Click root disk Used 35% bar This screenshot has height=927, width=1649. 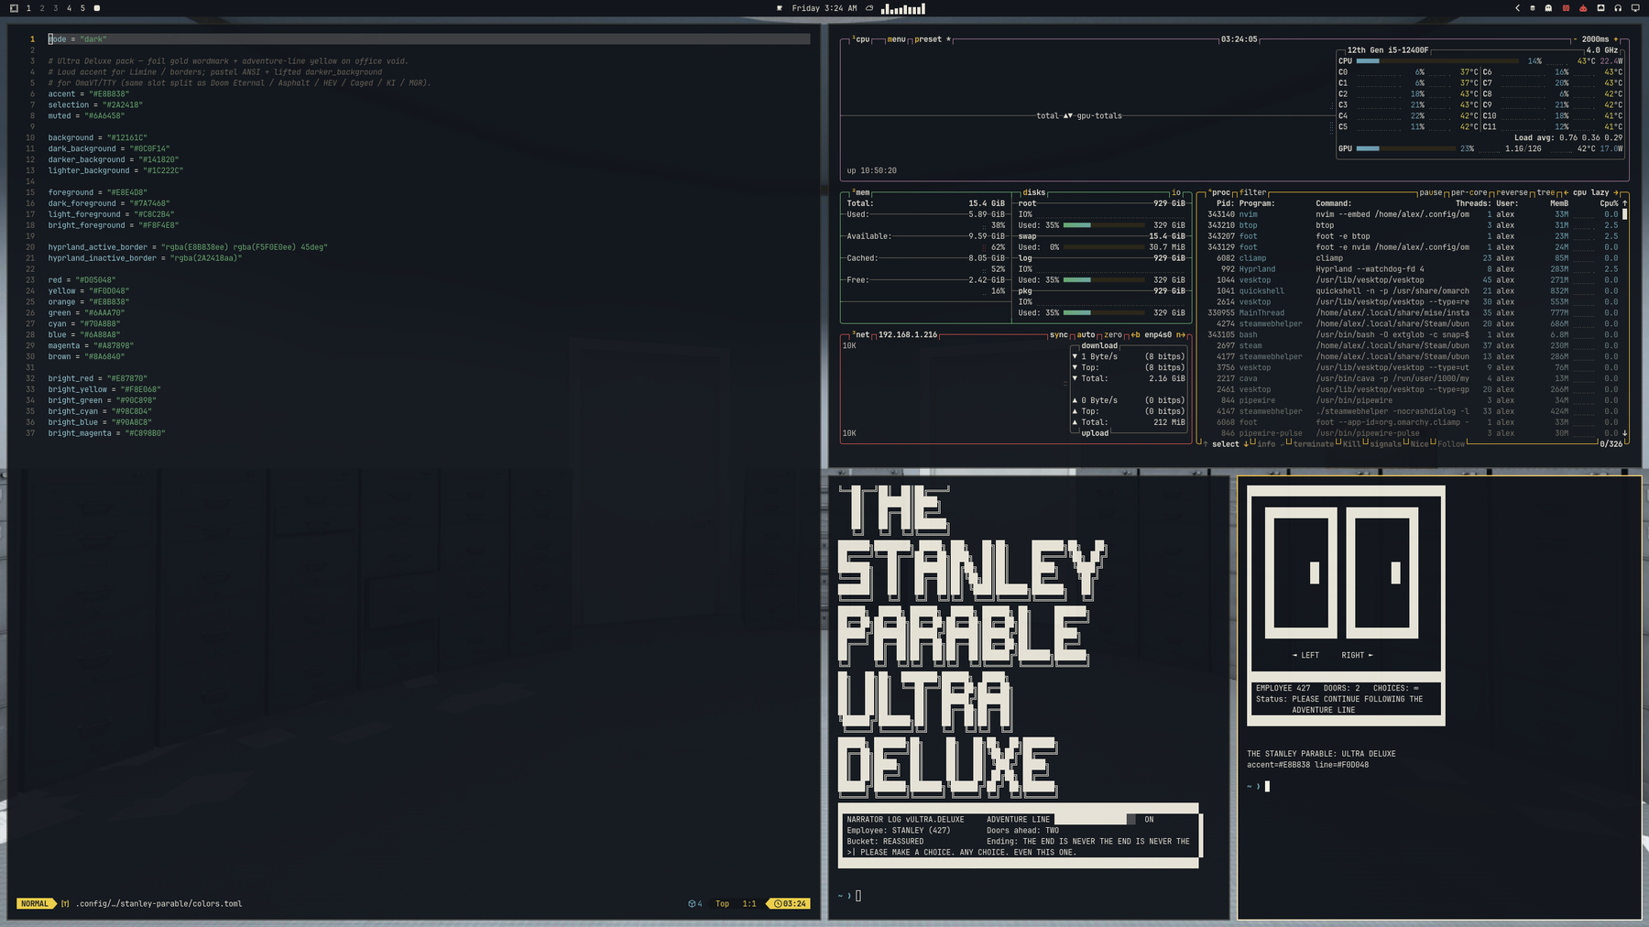[1104, 225]
